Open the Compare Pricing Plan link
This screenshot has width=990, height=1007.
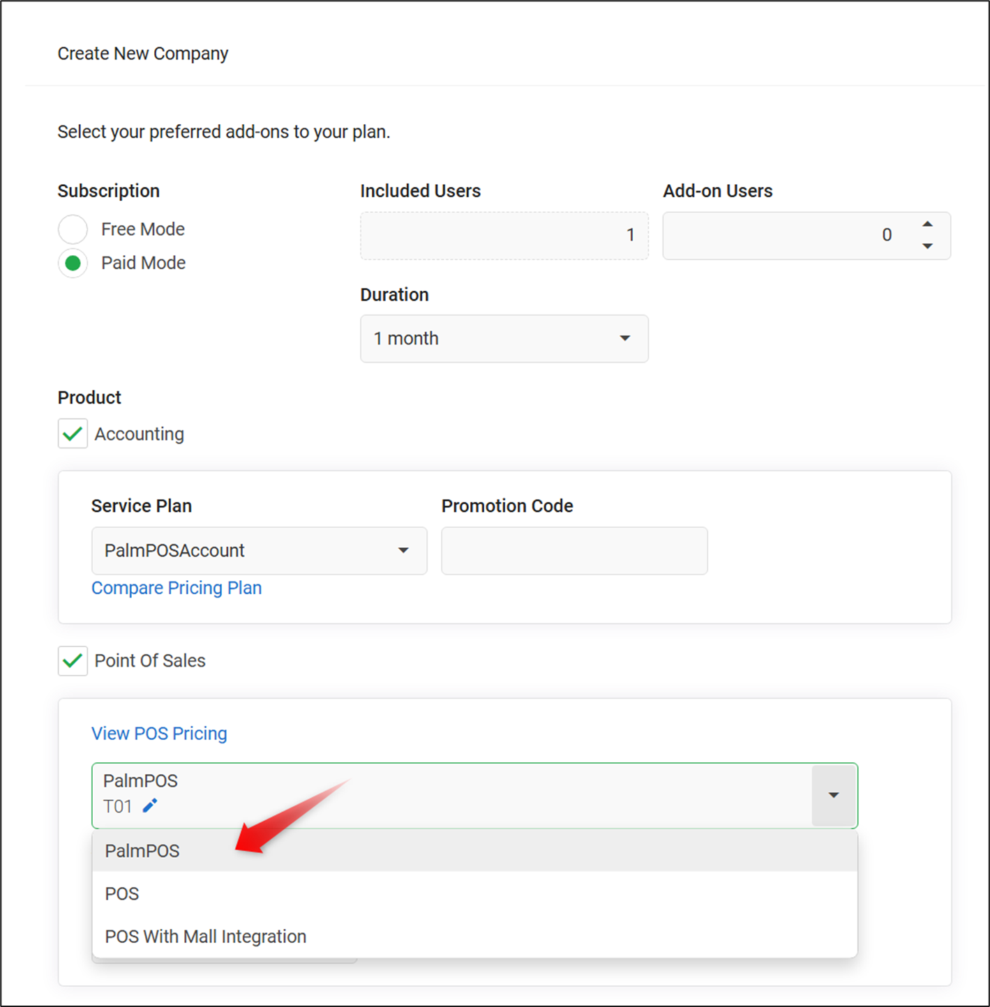click(x=177, y=588)
